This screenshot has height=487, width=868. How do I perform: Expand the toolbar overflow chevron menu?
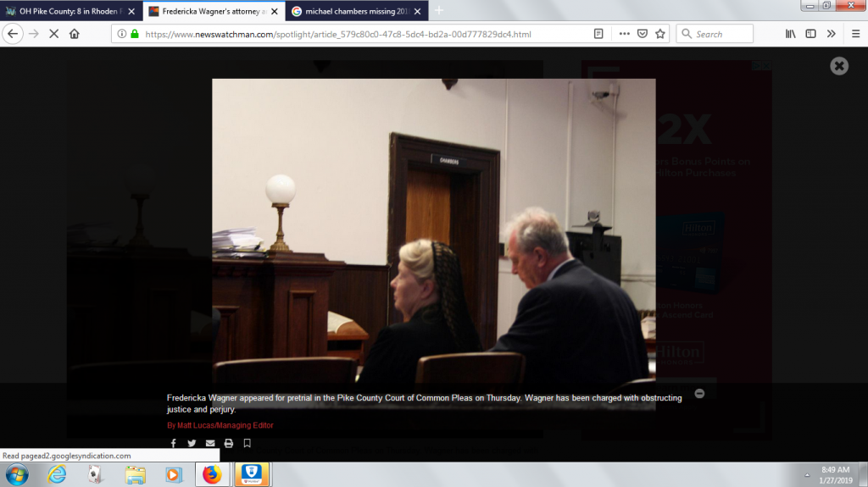click(831, 34)
